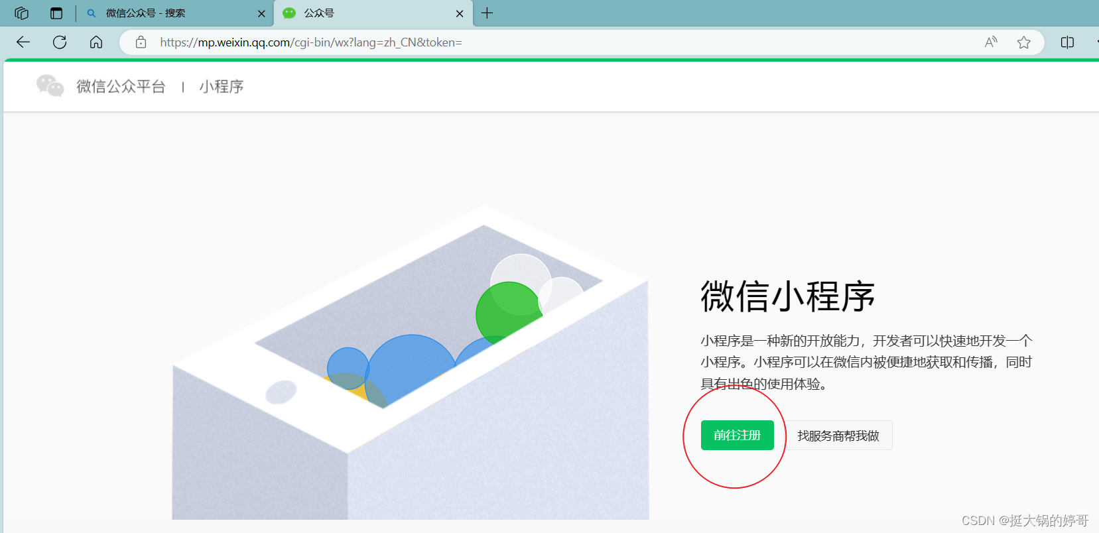
Task: Close the 微信公众号 - 搜索 tab
Action: click(x=261, y=13)
